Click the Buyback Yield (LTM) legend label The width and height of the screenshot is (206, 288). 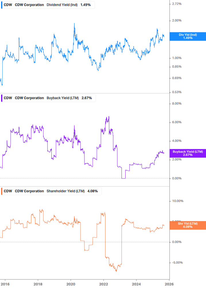click(x=63, y=98)
